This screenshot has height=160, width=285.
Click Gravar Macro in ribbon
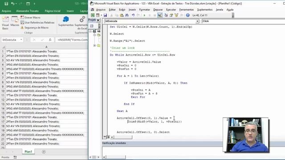point(30,17)
